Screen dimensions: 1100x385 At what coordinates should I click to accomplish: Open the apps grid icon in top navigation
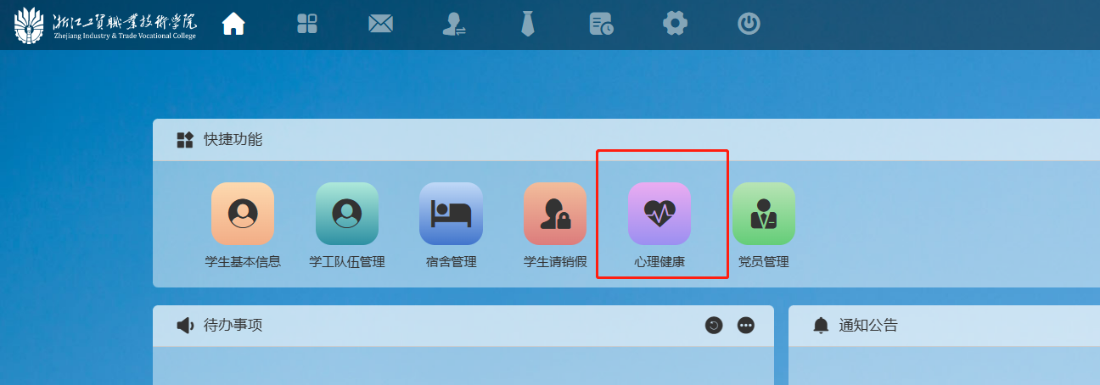(x=307, y=24)
